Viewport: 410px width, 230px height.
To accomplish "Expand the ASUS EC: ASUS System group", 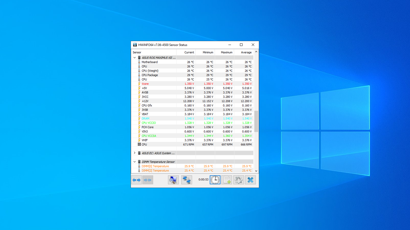I will click(x=135, y=153).
